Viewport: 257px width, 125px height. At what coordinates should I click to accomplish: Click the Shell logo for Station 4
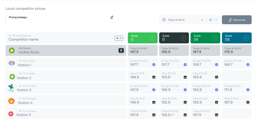tap(11, 101)
